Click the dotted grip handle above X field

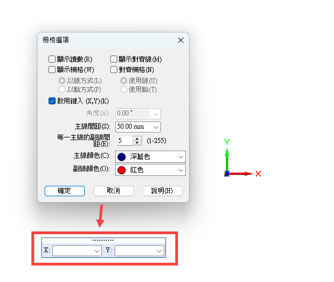(103, 240)
